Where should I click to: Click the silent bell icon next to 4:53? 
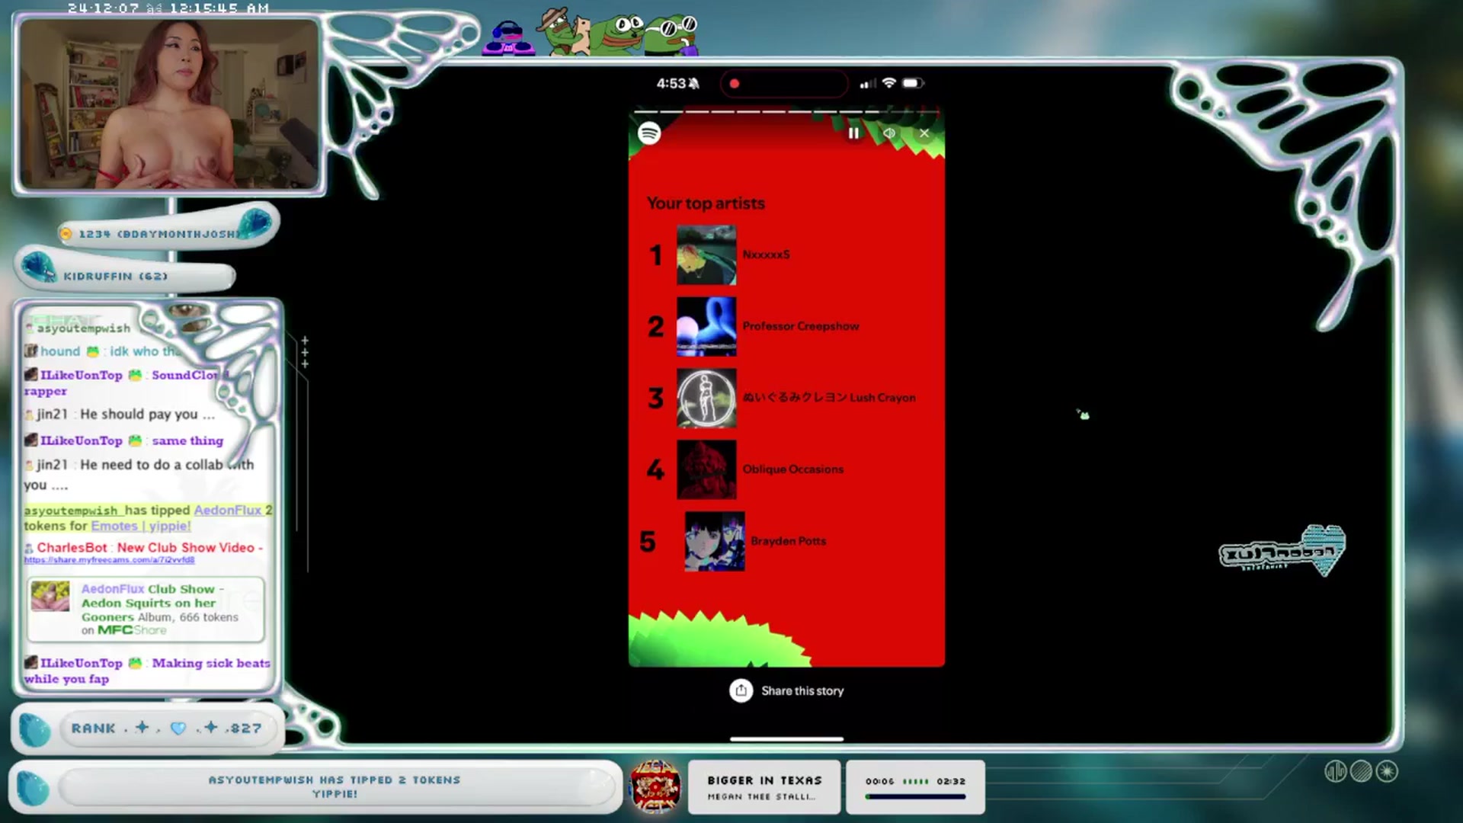[x=693, y=84]
